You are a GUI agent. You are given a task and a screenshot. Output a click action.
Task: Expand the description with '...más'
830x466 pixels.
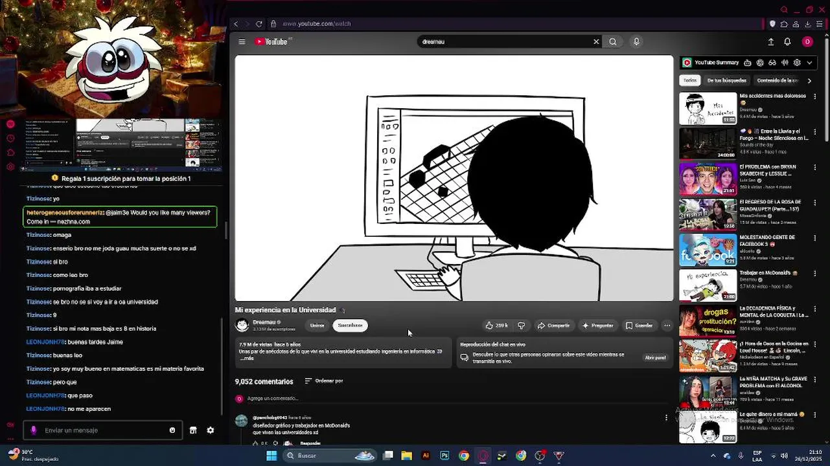[246, 359]
